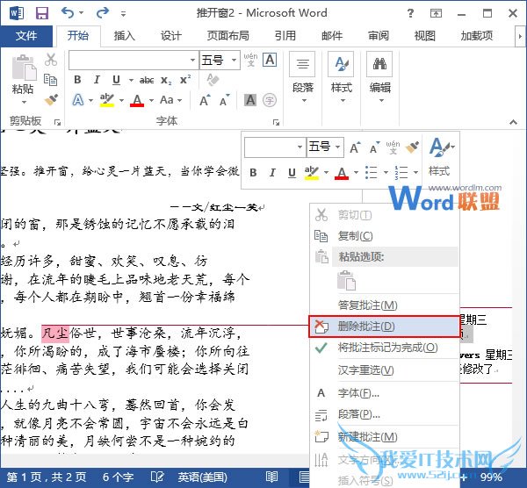Screen dimensions: 527x488
Task: Apply subscript formatting
Action: tap(166, 80)
